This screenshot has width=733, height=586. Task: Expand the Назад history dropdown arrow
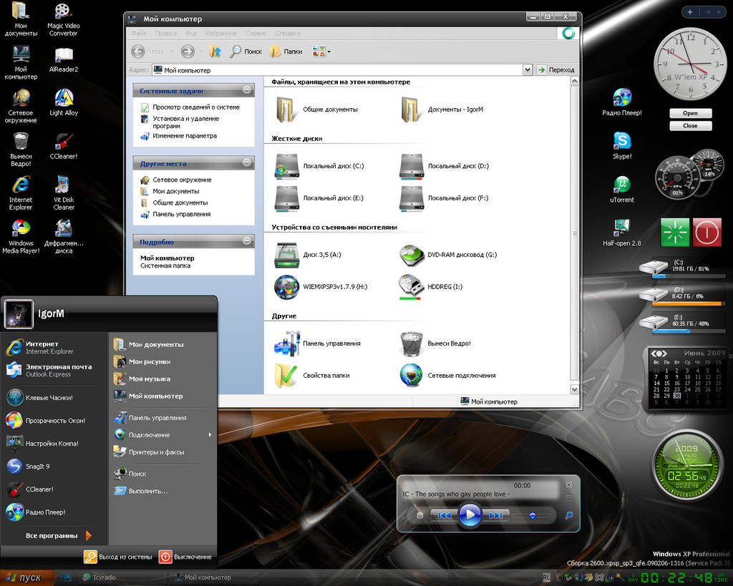(172, 52)
